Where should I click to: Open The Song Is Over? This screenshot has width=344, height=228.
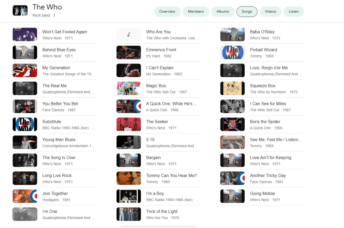[x=59, y=157]
